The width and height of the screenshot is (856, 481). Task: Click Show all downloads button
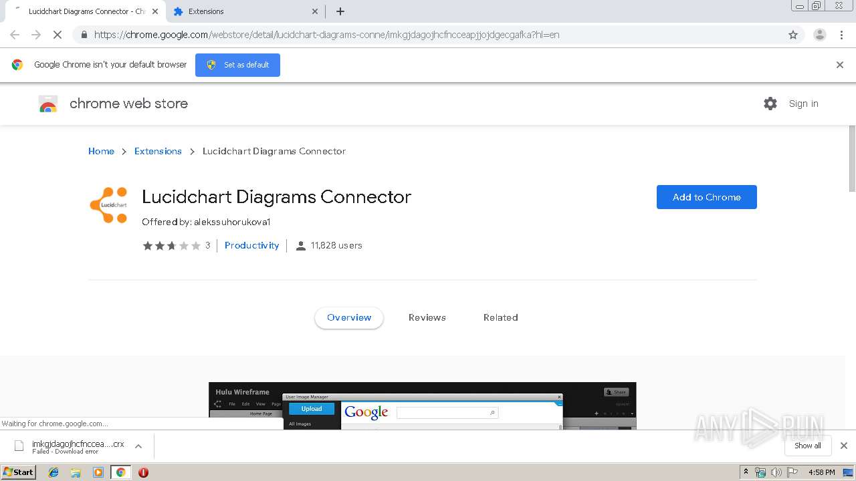point(807,446)
